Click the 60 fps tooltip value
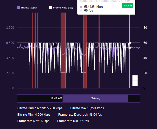This screenshot has height=129, width=157. pos(88,11)
